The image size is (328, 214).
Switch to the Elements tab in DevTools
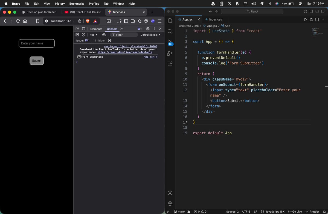click(96, 29)
